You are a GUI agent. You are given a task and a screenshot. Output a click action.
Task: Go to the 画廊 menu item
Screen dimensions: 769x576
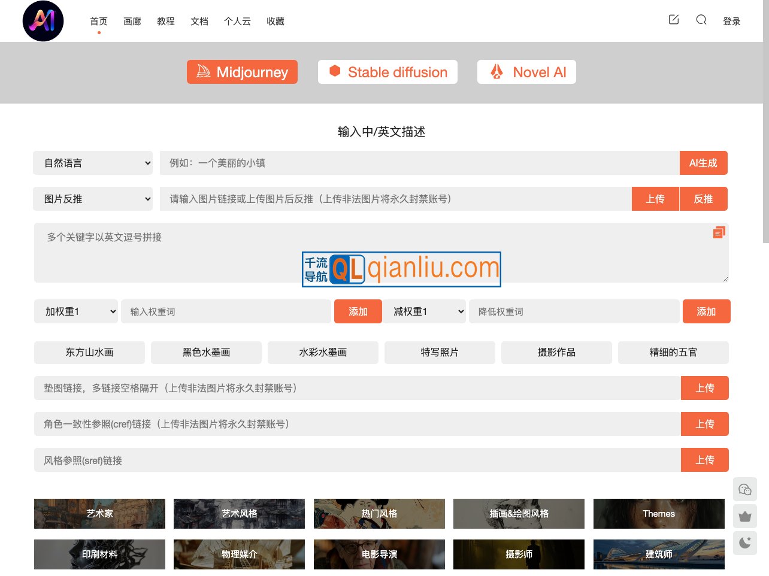click(132, 22)
